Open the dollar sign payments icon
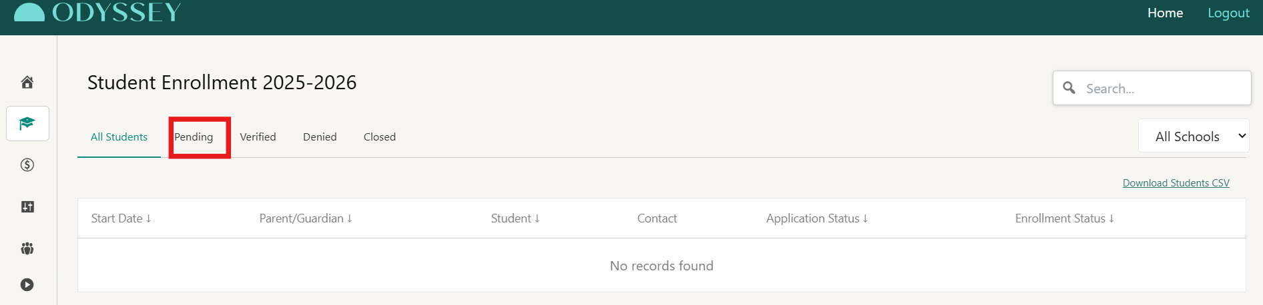The height and width of the screenshot is (305, 1263). click(x=27, y=164)
